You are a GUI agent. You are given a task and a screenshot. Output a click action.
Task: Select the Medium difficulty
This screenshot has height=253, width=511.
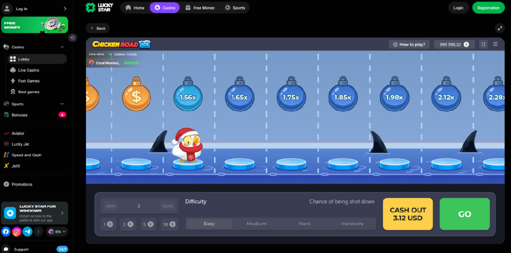(x=256, y=223)
